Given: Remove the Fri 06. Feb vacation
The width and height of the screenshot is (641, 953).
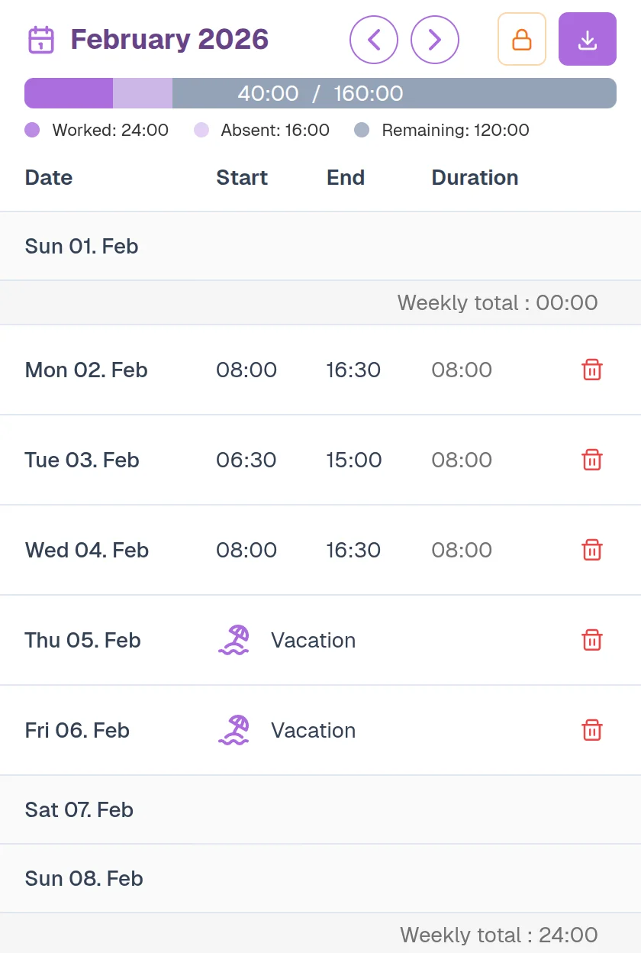Looking at the screenshot, I should [592, 731].
